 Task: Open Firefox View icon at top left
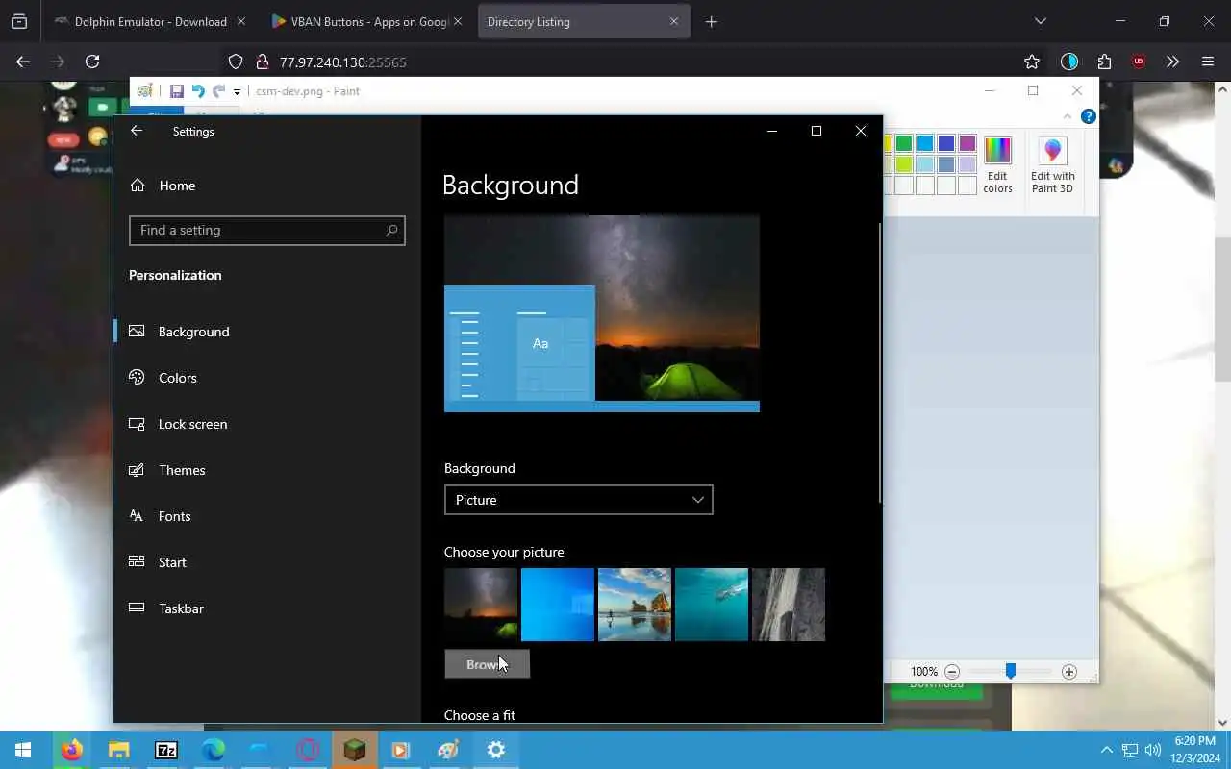click(x=19, y=21)
